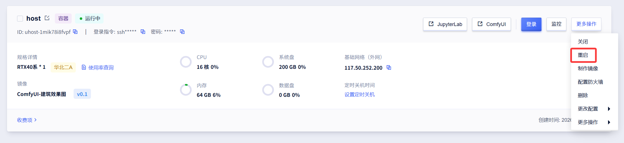The height and width of the screenshot is (143, 624).
Task: Click the 设置定时关机 link
Action: click(x=360, y=95)
